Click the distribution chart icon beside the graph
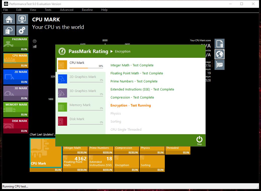This screenshot has width=261, height=191. (35, 46)
